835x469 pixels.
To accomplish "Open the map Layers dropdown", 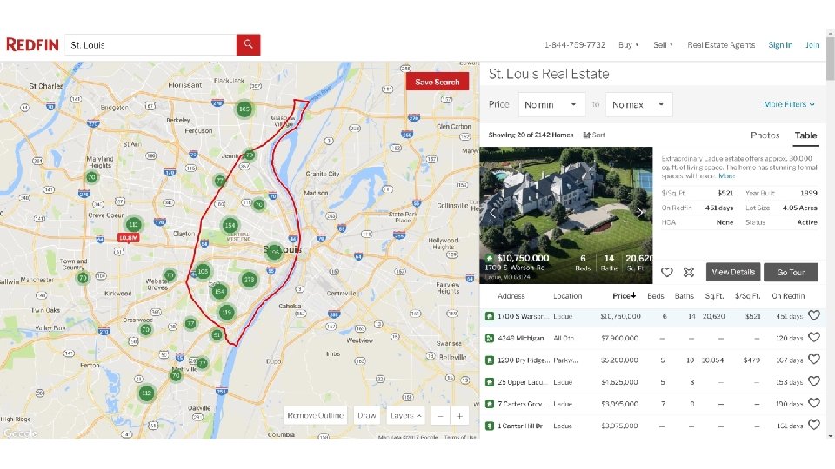I will tap(406, 415).
